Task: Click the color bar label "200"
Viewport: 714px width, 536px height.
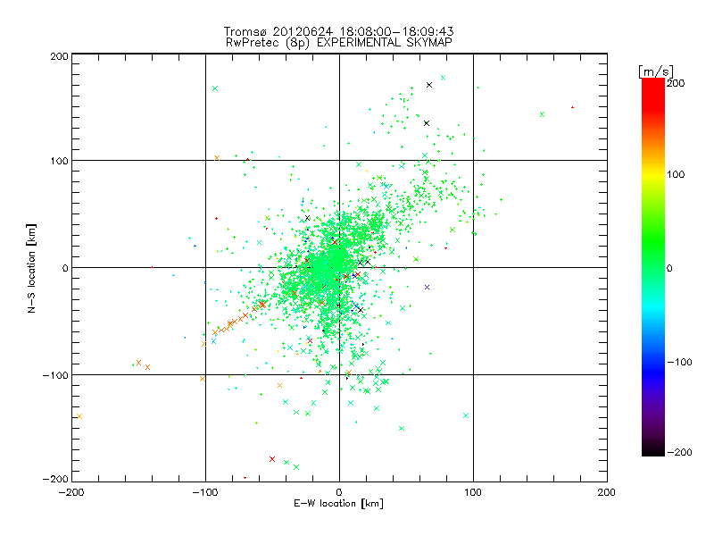Action: click(x=676, y=83)
